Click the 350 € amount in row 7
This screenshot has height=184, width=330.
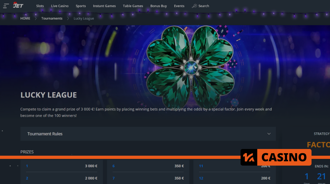(x=179, y=178)
